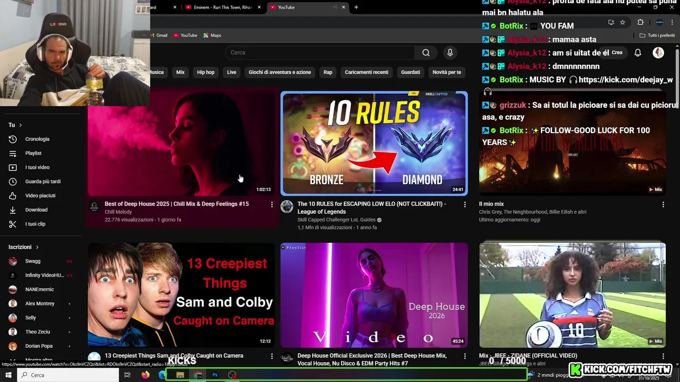The width and height of the screenshot is (680, 382).
Task: Open Download section in sidebar
Action: tap(36, 210)
